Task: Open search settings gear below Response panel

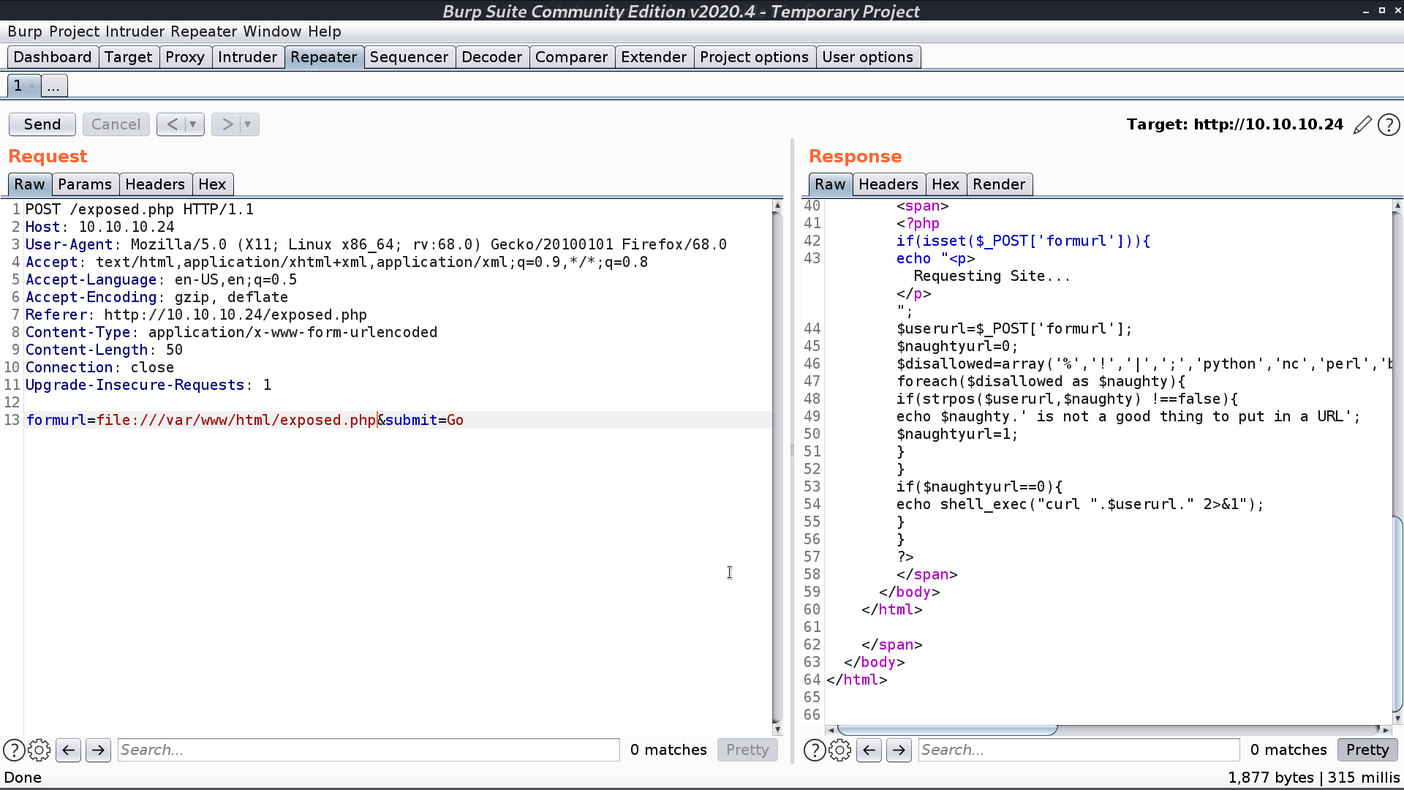Action: (x=840, y=750)
